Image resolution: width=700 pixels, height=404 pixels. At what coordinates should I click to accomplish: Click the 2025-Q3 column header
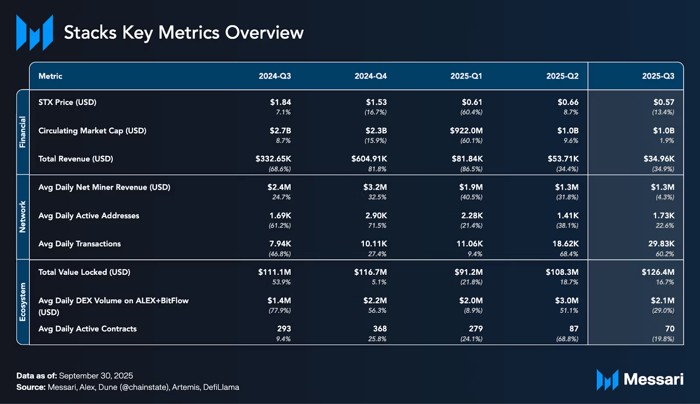click(658, 76)
